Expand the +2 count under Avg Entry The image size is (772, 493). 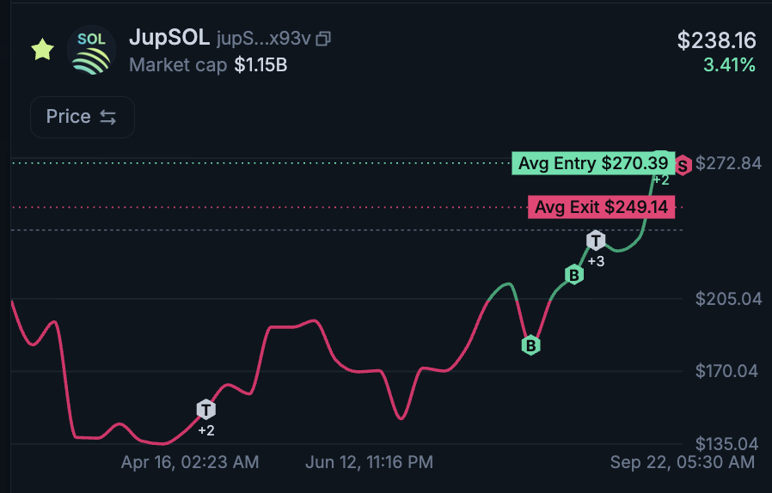(660, 180)
